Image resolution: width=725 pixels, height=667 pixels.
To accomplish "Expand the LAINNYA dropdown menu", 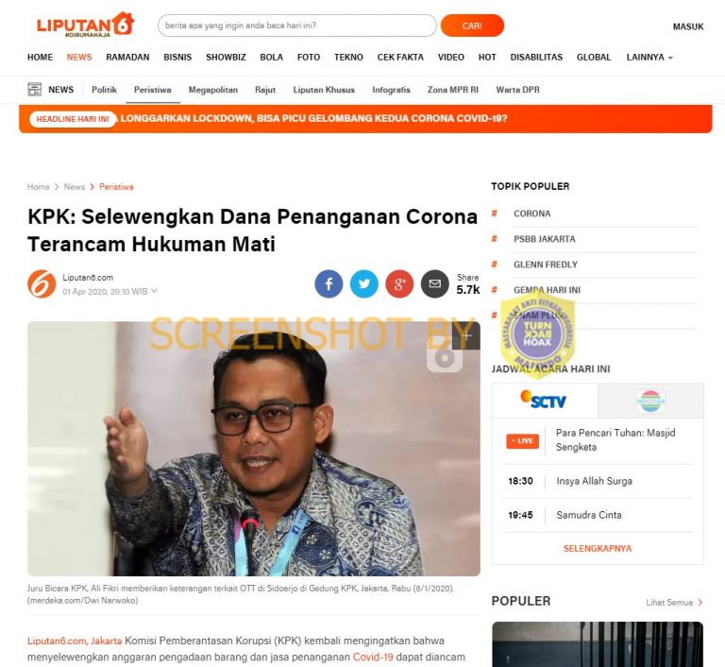I will point(649,58).
